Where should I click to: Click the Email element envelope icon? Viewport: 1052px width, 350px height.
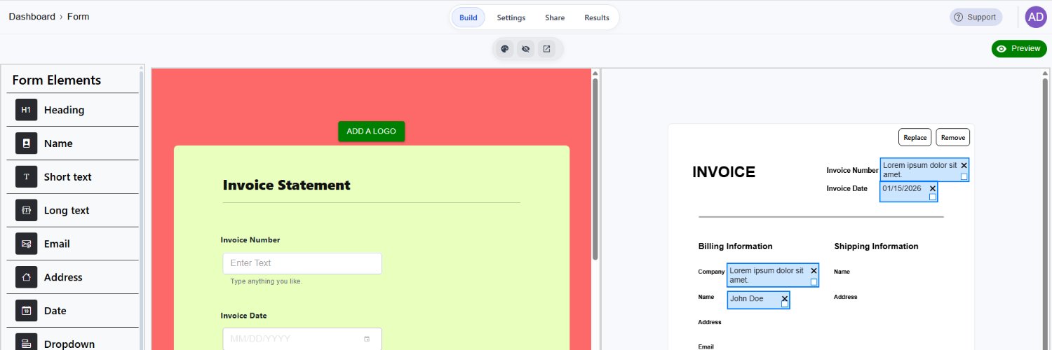point(26,244)
